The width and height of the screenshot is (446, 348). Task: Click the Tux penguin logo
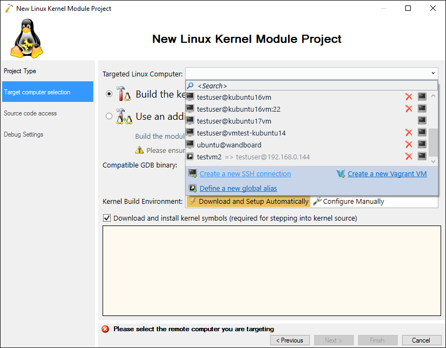(27, 38)
